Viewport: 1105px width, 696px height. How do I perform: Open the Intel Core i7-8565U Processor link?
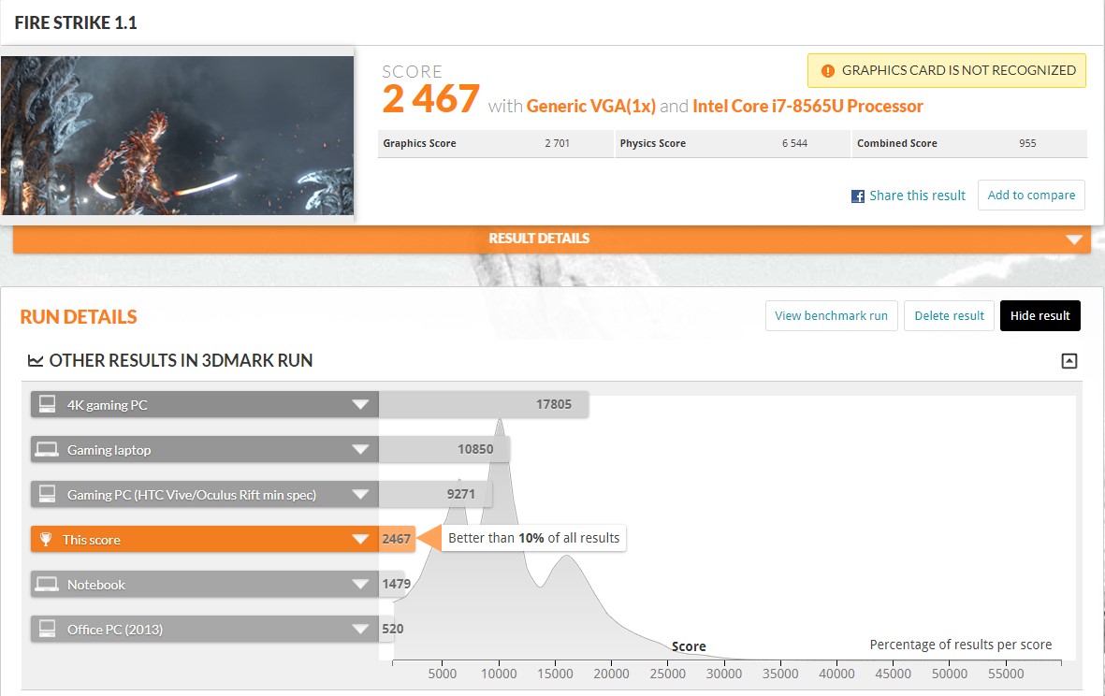pyautogui.click(x=807, y=107)
